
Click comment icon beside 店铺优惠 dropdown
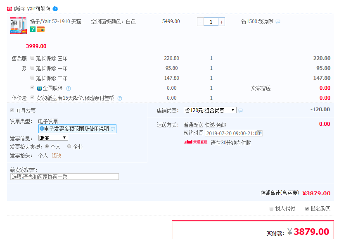click(240, 110)
